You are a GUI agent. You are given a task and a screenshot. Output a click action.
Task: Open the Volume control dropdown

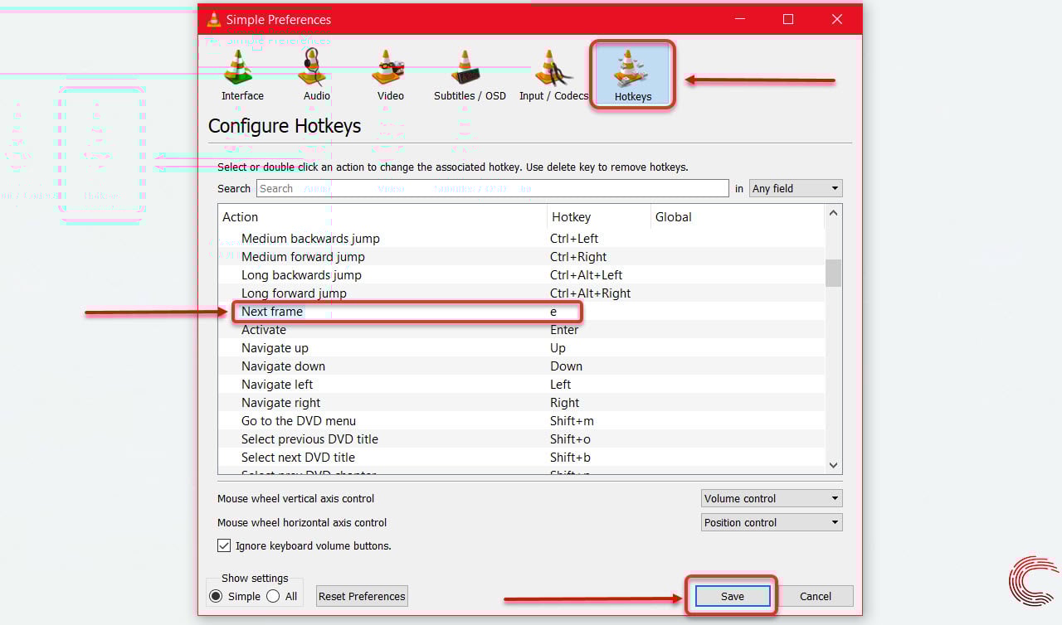[x=772, y=498]
